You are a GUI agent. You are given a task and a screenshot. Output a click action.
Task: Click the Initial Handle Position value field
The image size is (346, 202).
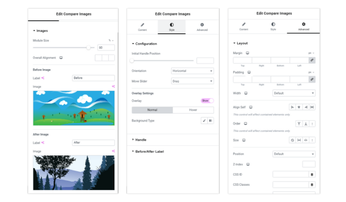tap(205, 61)
